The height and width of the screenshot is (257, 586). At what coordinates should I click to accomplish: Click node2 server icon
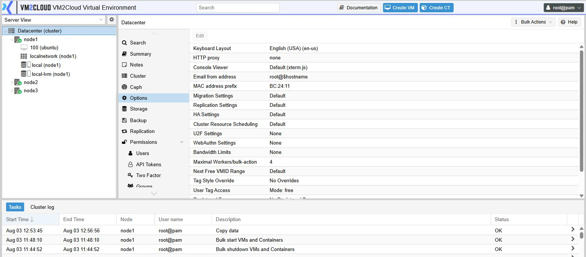tap(18, 82)
